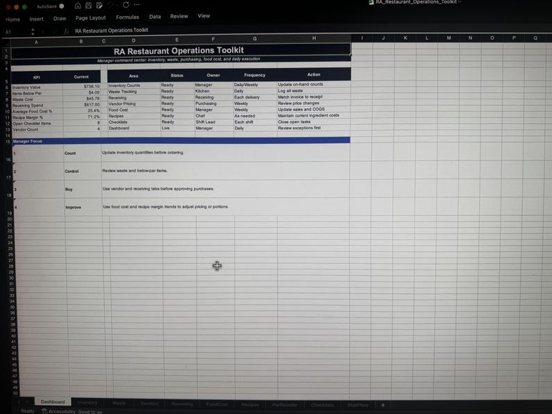Select the Improve focus label cell

pos(83,207)
